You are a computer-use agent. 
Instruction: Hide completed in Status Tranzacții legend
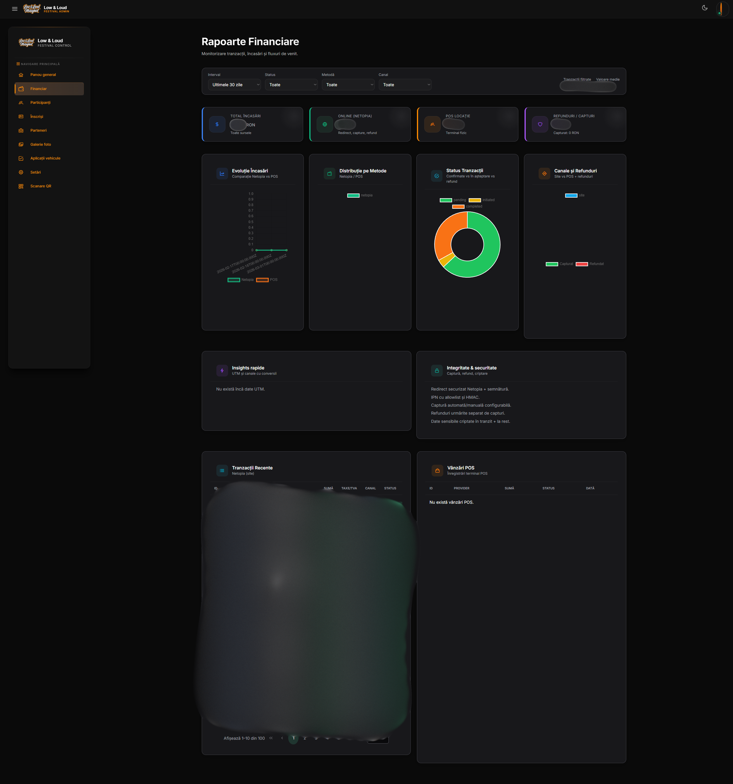point(467,207)
